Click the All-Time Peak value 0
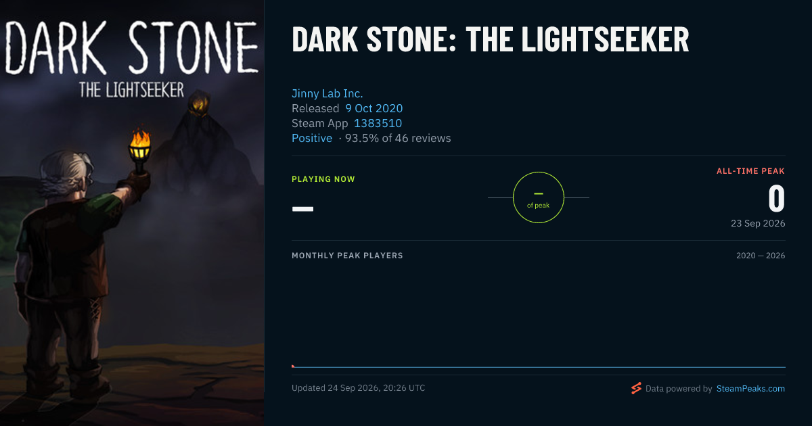Screen dimensions: 812x426 coord(777,199)
